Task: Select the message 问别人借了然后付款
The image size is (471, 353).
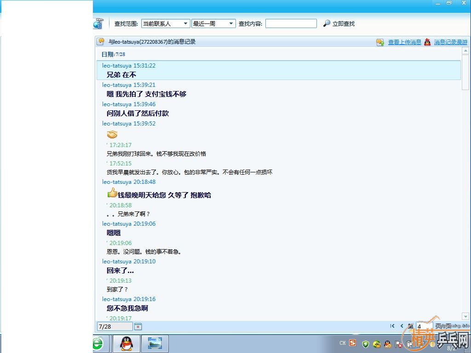Action: [x=138, y=114]
